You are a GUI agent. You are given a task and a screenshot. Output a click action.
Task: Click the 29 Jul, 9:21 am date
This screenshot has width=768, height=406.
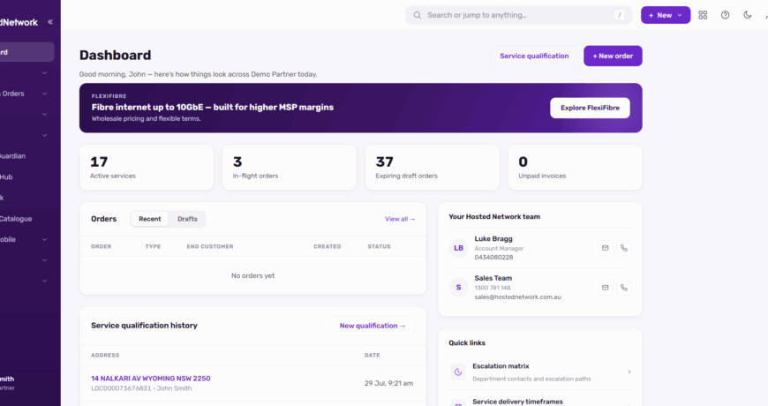tap(389, 383)
